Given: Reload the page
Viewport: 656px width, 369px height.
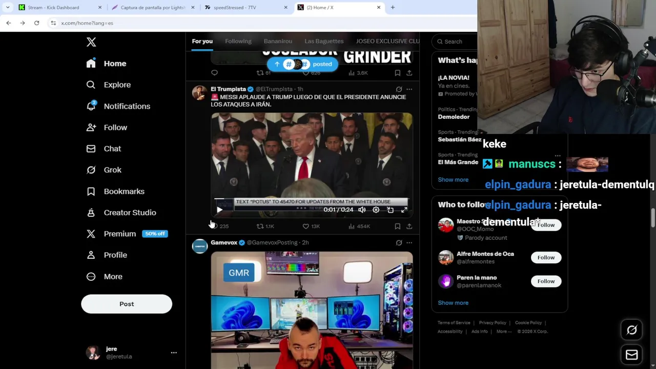Looking at the screenshot, I should tap(36, 23).
